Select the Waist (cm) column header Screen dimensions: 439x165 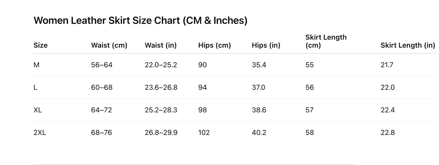[x=109, y=45]
